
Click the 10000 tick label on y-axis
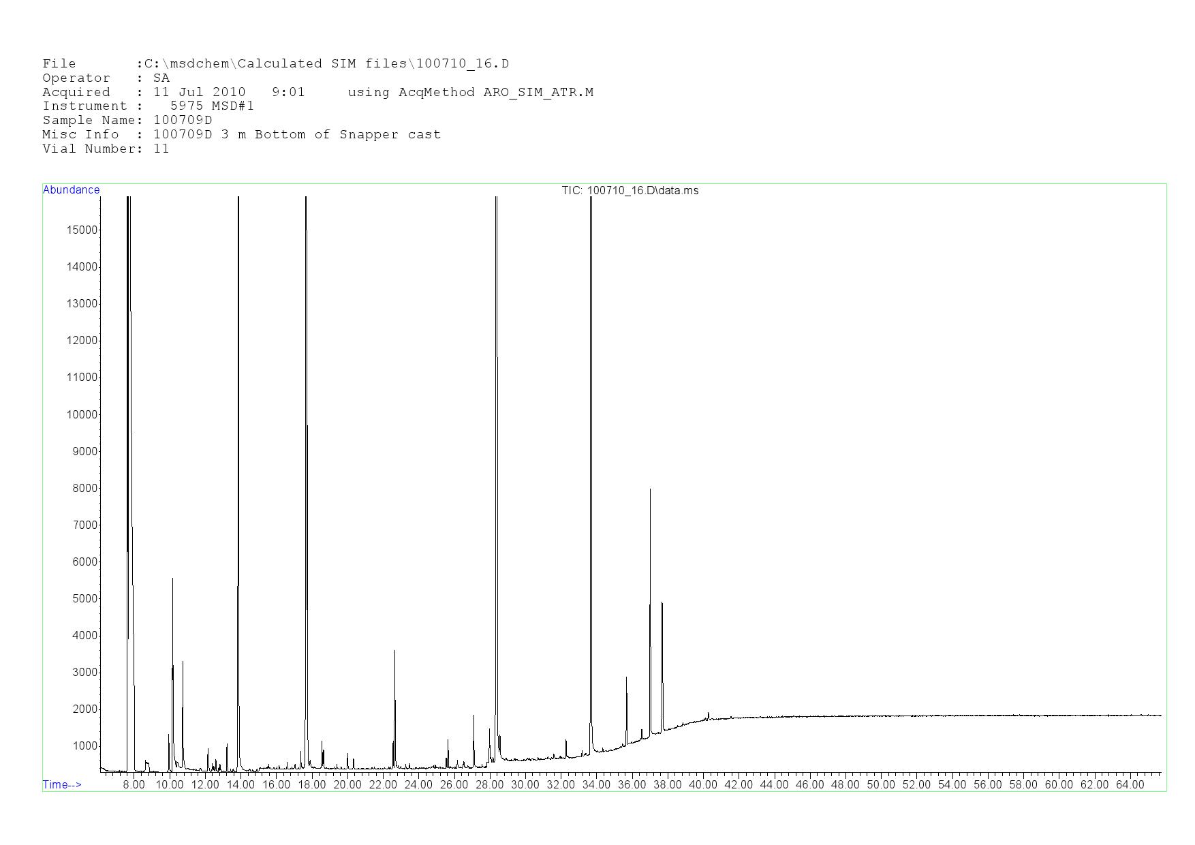pos(82,414)
